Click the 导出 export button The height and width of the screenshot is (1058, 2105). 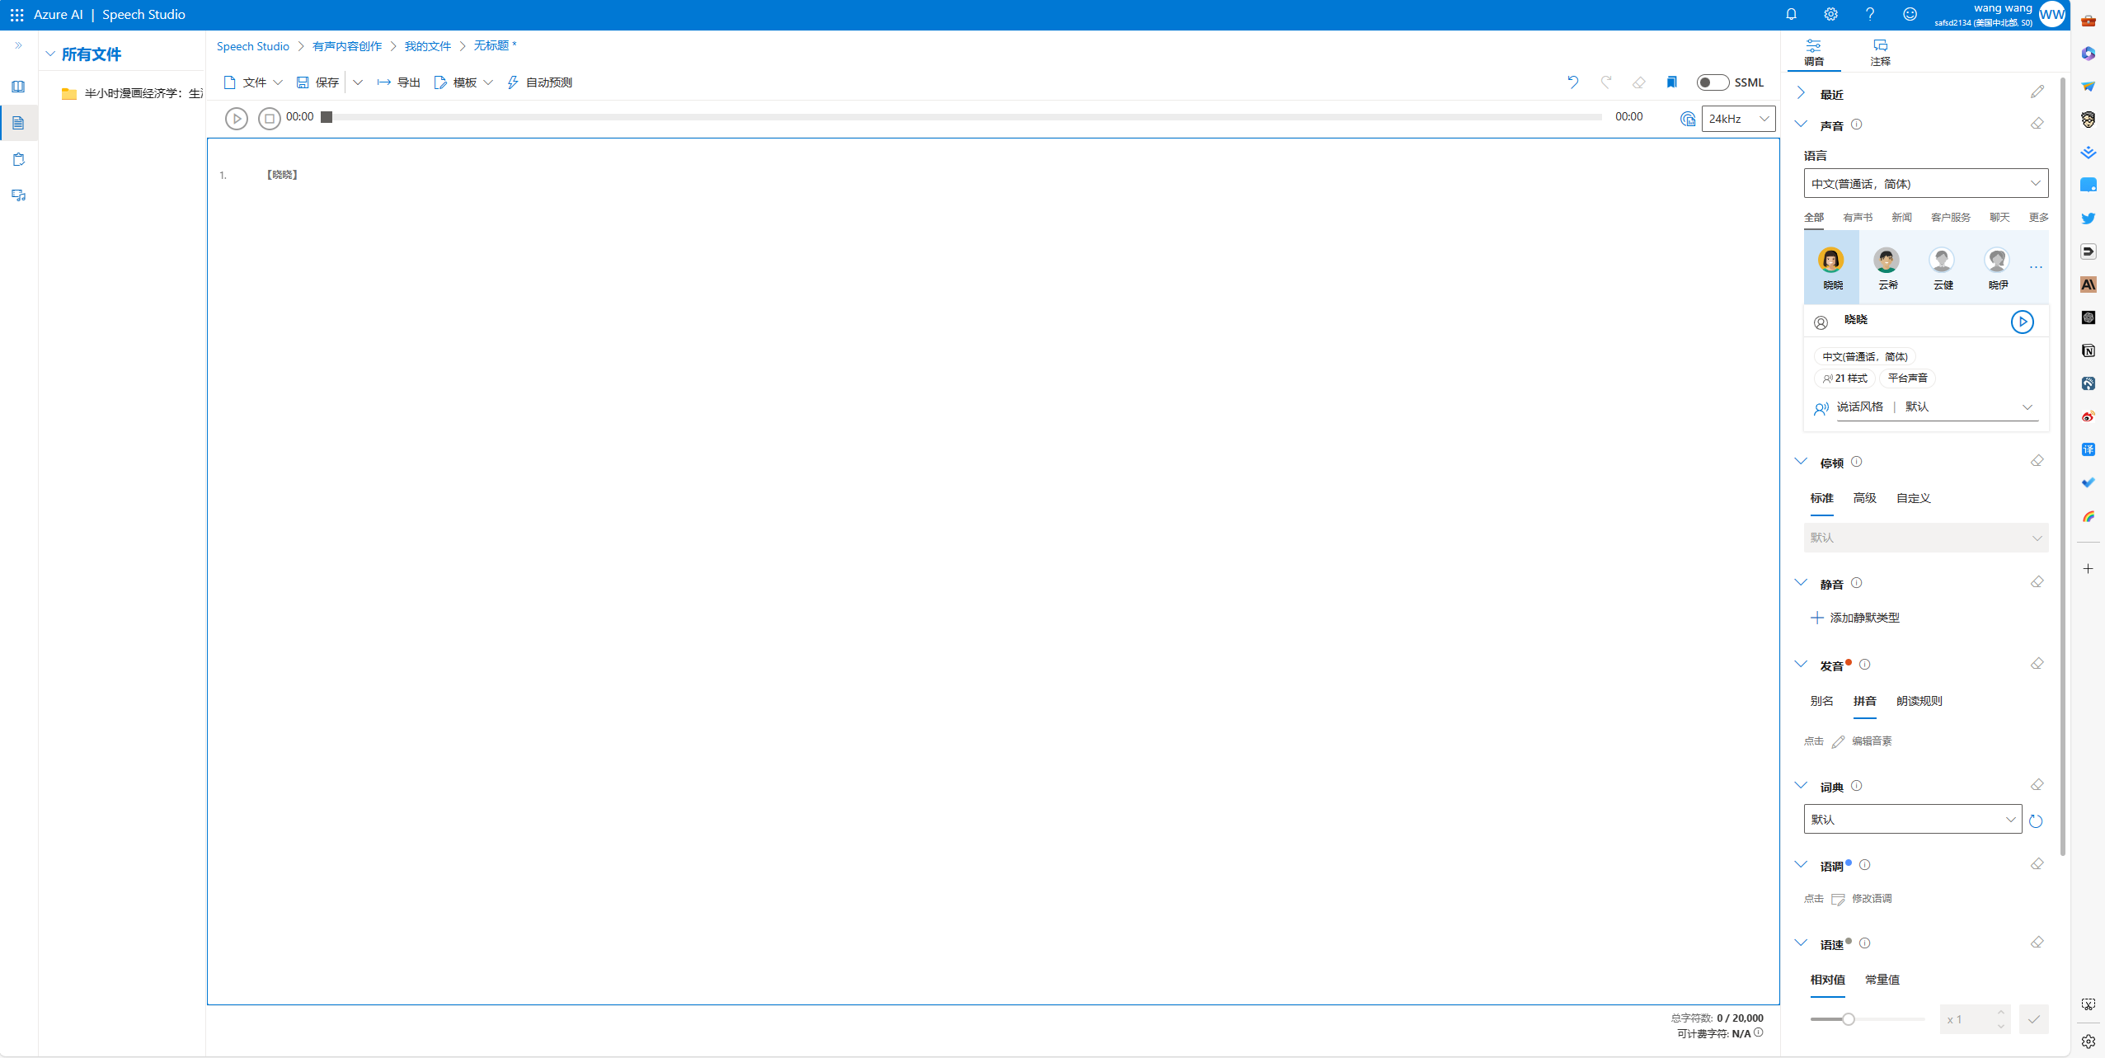399,82
